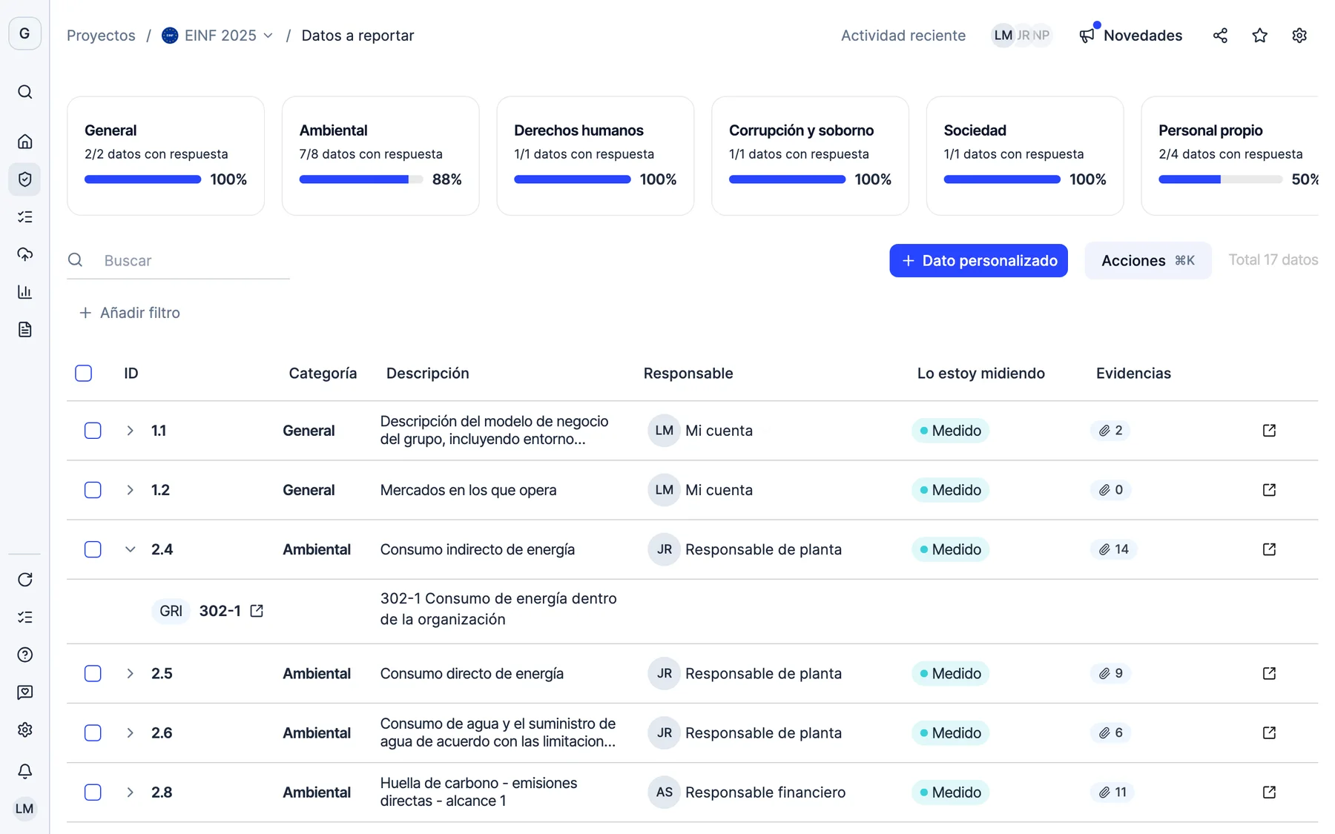Expand row 2.6 details

pyautogui.click(x=130, y=733)
